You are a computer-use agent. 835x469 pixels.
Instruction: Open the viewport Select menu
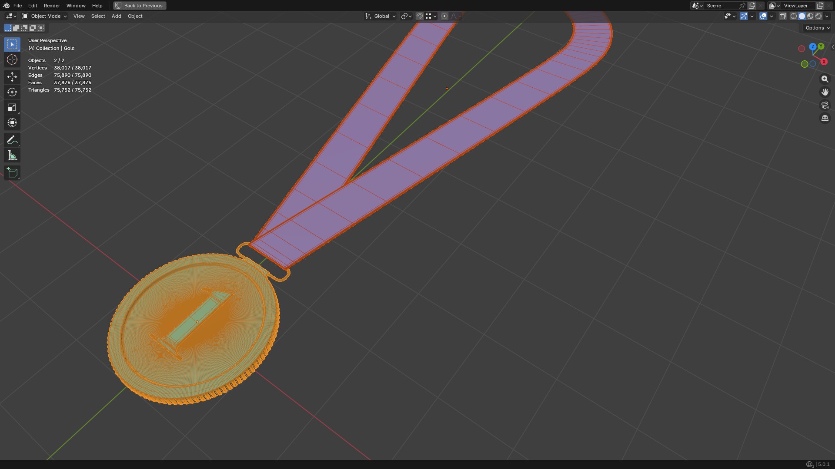[x=98, y=16]
